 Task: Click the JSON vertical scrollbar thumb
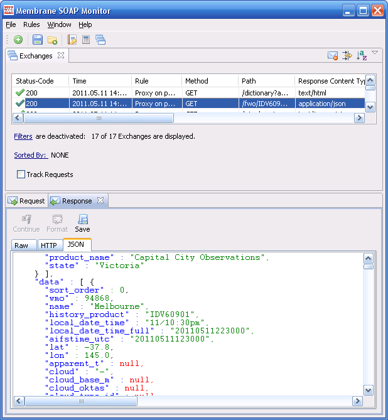click(x=368, y=267)
